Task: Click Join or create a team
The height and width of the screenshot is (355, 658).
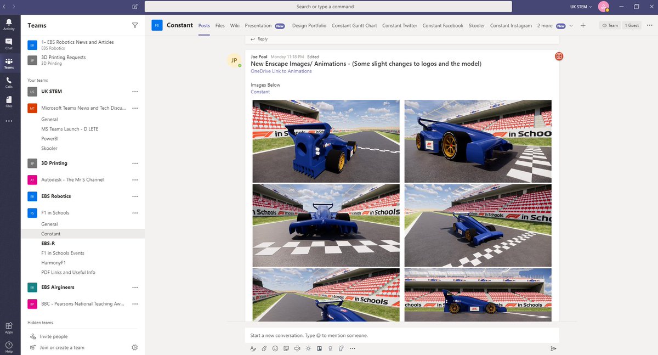Action: coord(62,347)
